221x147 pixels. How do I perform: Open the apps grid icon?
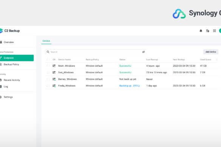214,31
